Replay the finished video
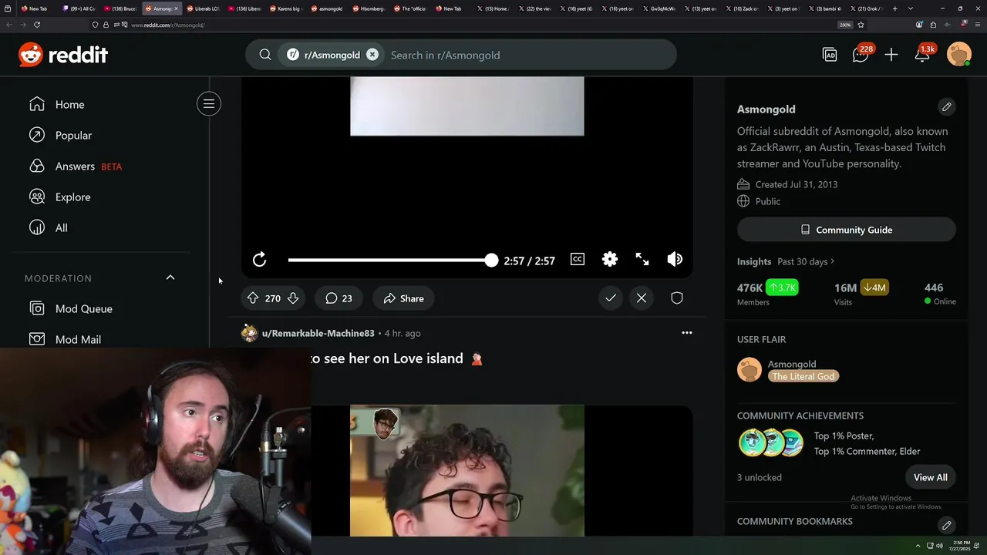Image resolution: width=987 pixels, height=555 pixels. (260, 260)
